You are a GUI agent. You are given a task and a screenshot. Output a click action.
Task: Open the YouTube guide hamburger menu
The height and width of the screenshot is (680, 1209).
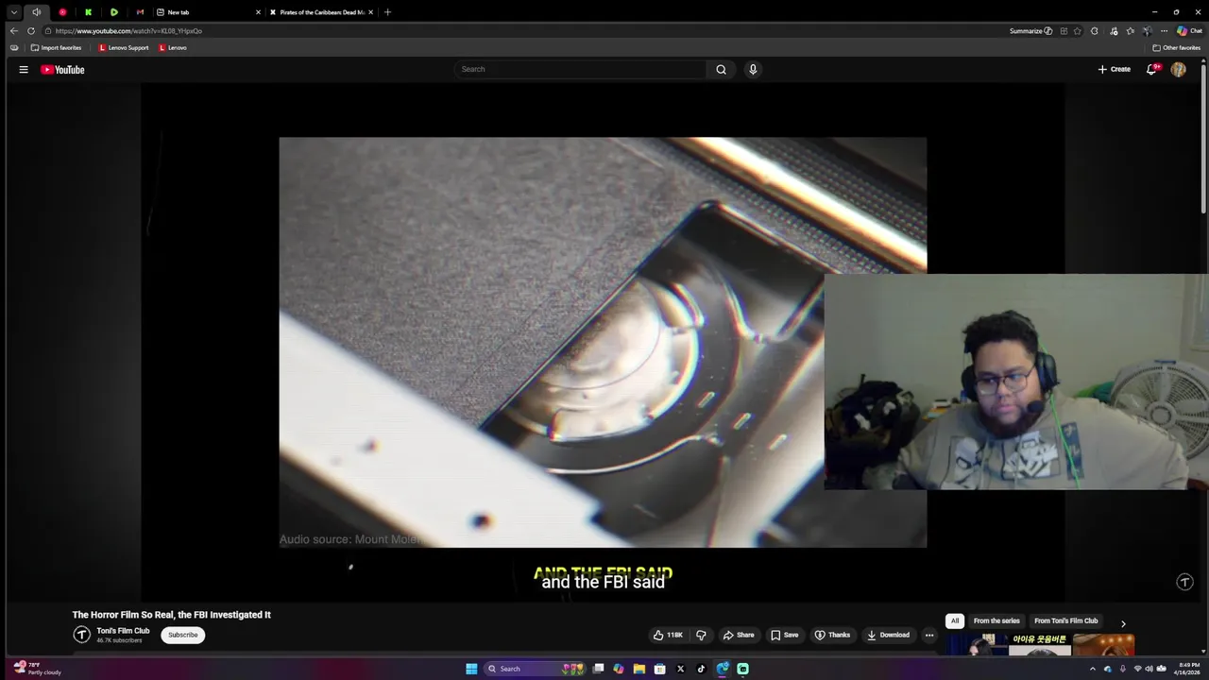click(x=24, y=69)
